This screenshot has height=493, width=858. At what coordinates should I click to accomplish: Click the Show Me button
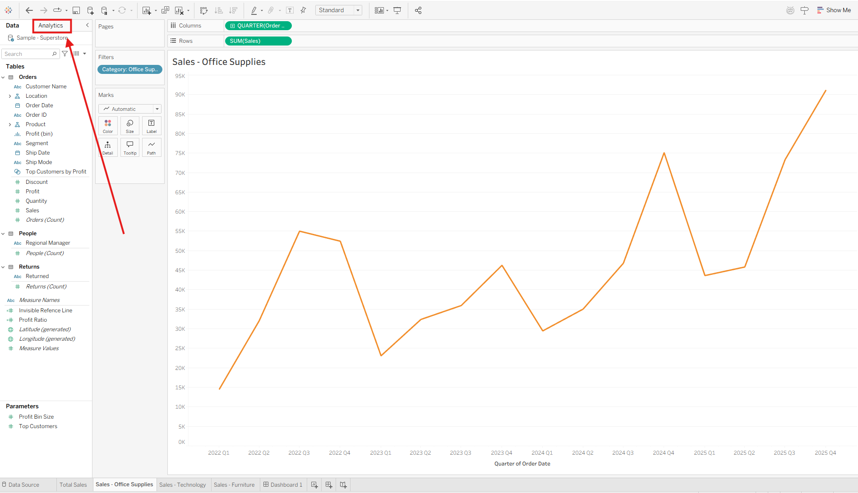pyautogui.click(x=834, y=10)
